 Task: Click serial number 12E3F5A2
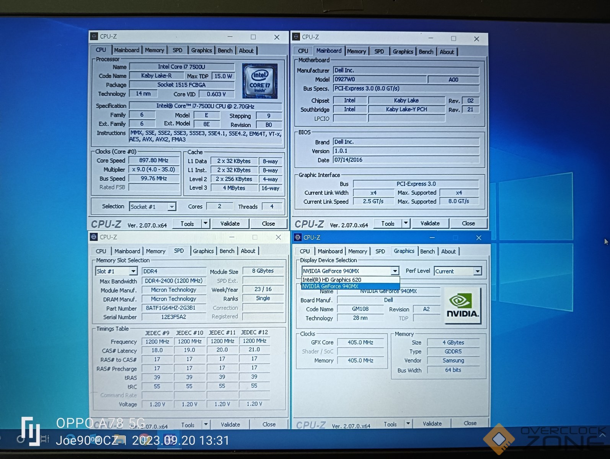pos(174,317)
